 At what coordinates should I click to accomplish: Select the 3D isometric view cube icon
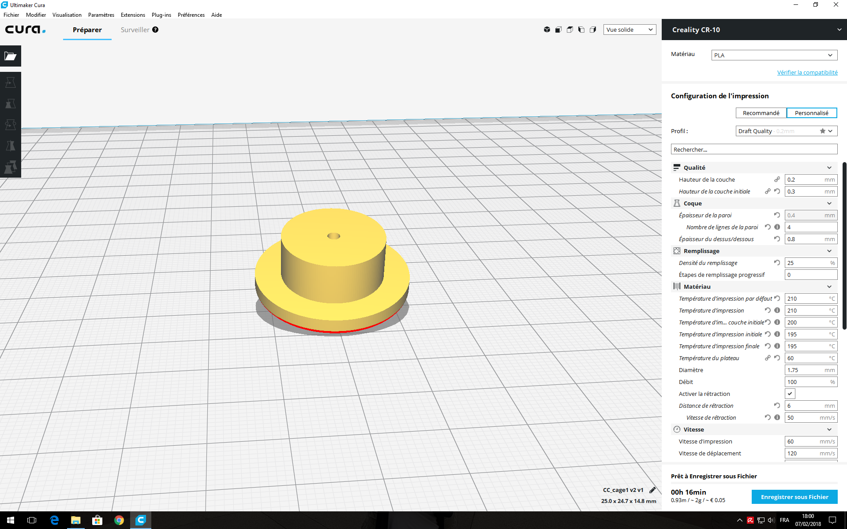547,30
